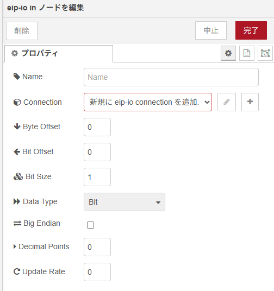Viewport: 274px width, 291px height.
Task: Click the Decimal Points input field
Action: tap(97, 247)
